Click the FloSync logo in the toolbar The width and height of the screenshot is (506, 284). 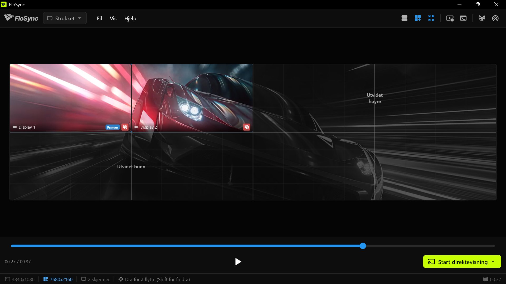21,18
